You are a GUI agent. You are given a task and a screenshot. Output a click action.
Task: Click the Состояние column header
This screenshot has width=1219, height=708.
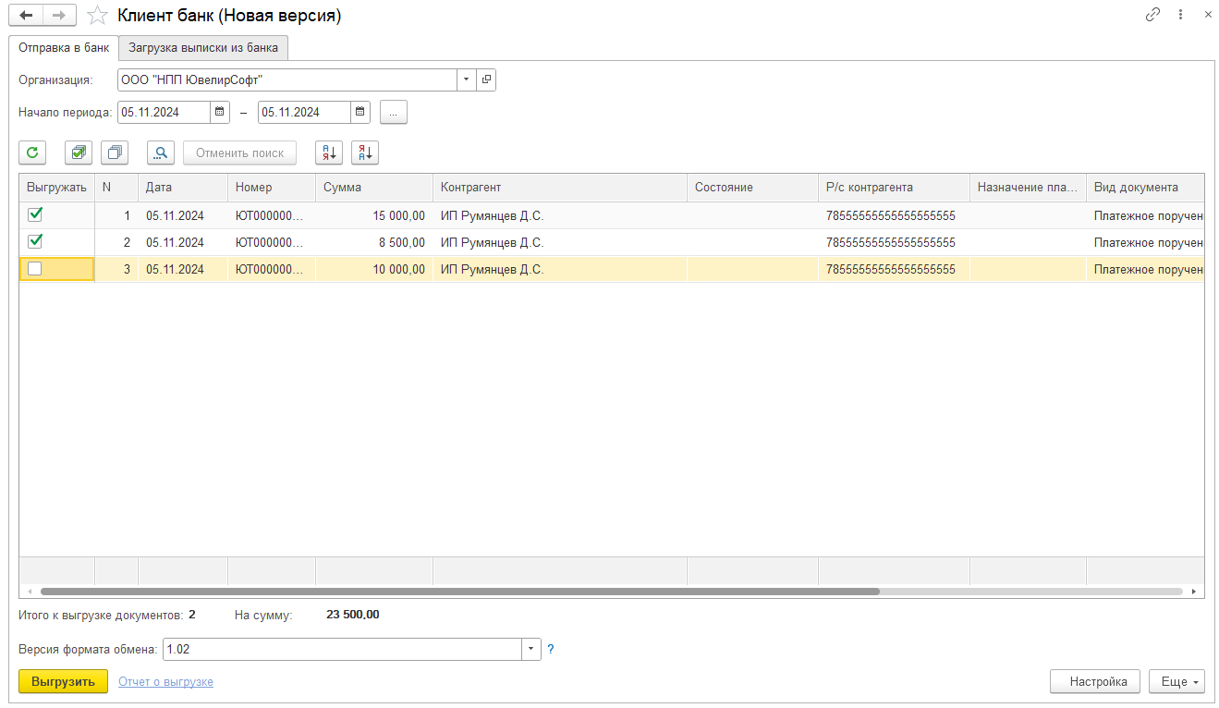pyautogui.click(x=753, y=188)
